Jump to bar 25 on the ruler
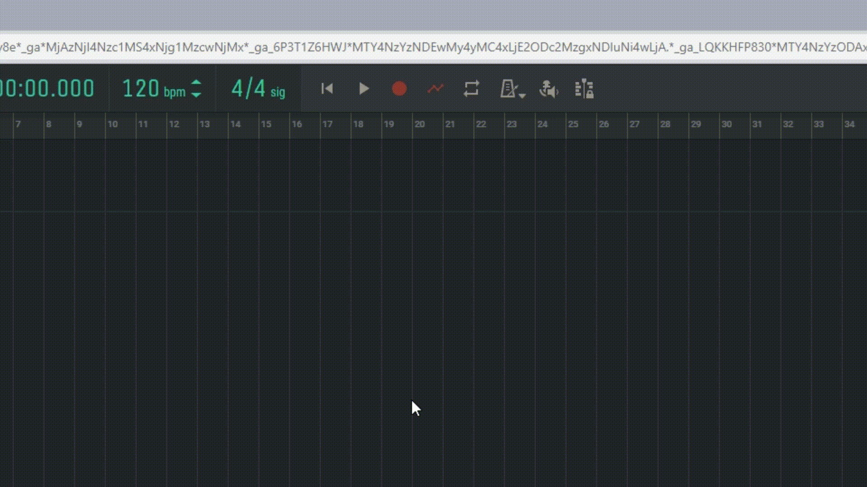 point(573,124)
